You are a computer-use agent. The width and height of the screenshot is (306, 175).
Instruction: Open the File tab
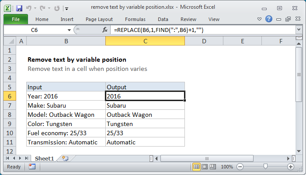(16, 19)
